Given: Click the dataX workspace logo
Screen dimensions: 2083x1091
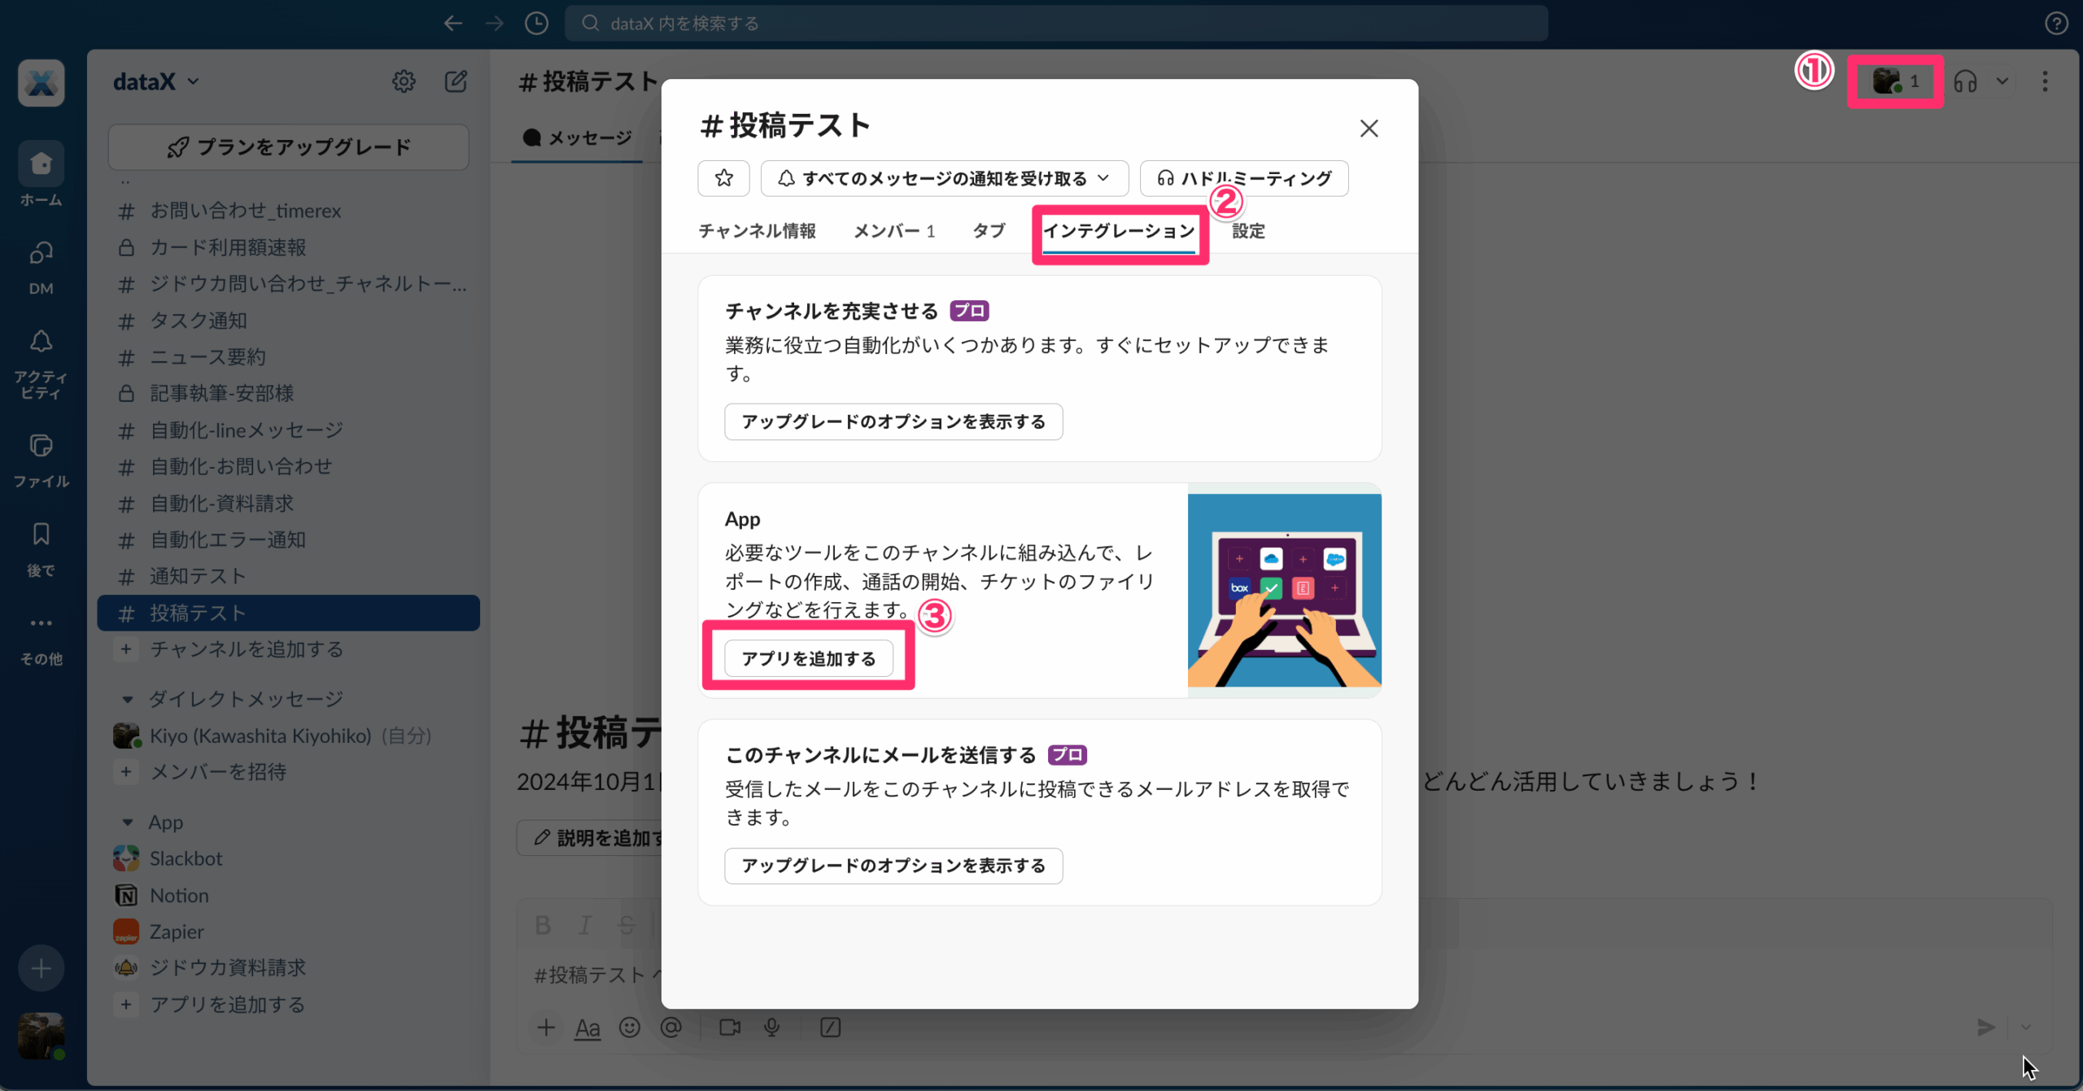Looking at the screenshot, I should pyautogui.click(x=41, y=83).
